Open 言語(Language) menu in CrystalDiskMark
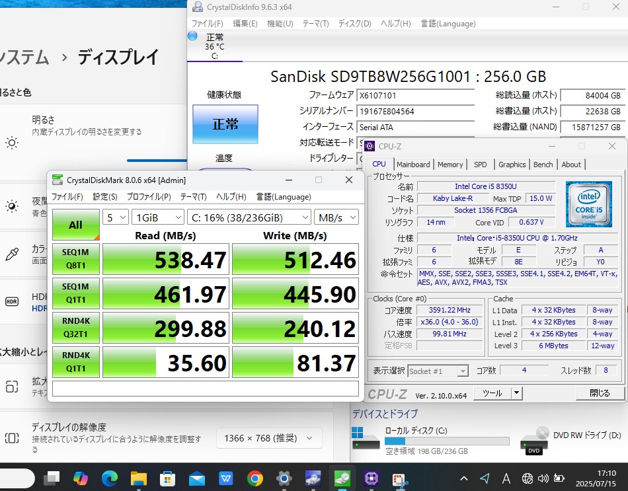Viewport: 628px width, 491px height. [x=284, y=197]
